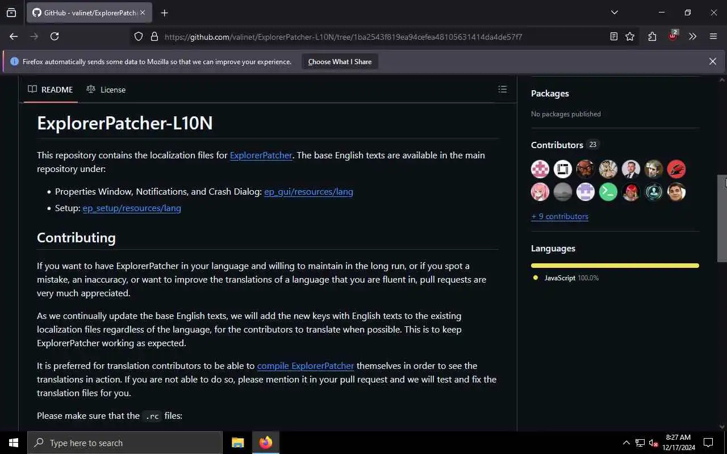Viewport: 727px width, 454px height.
Task: Open the Firefox extensions puzzle icon
Action: tap(652, 36)
